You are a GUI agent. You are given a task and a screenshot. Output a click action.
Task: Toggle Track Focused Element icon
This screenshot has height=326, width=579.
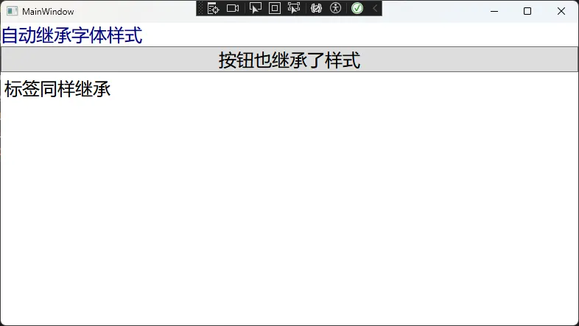pyautogui.click(x=294, y=8)
